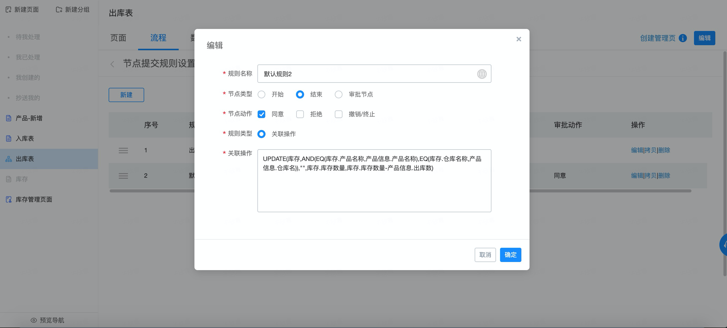Select the 开始 node type radio
727x328 pixels.
tap(261, 94)
